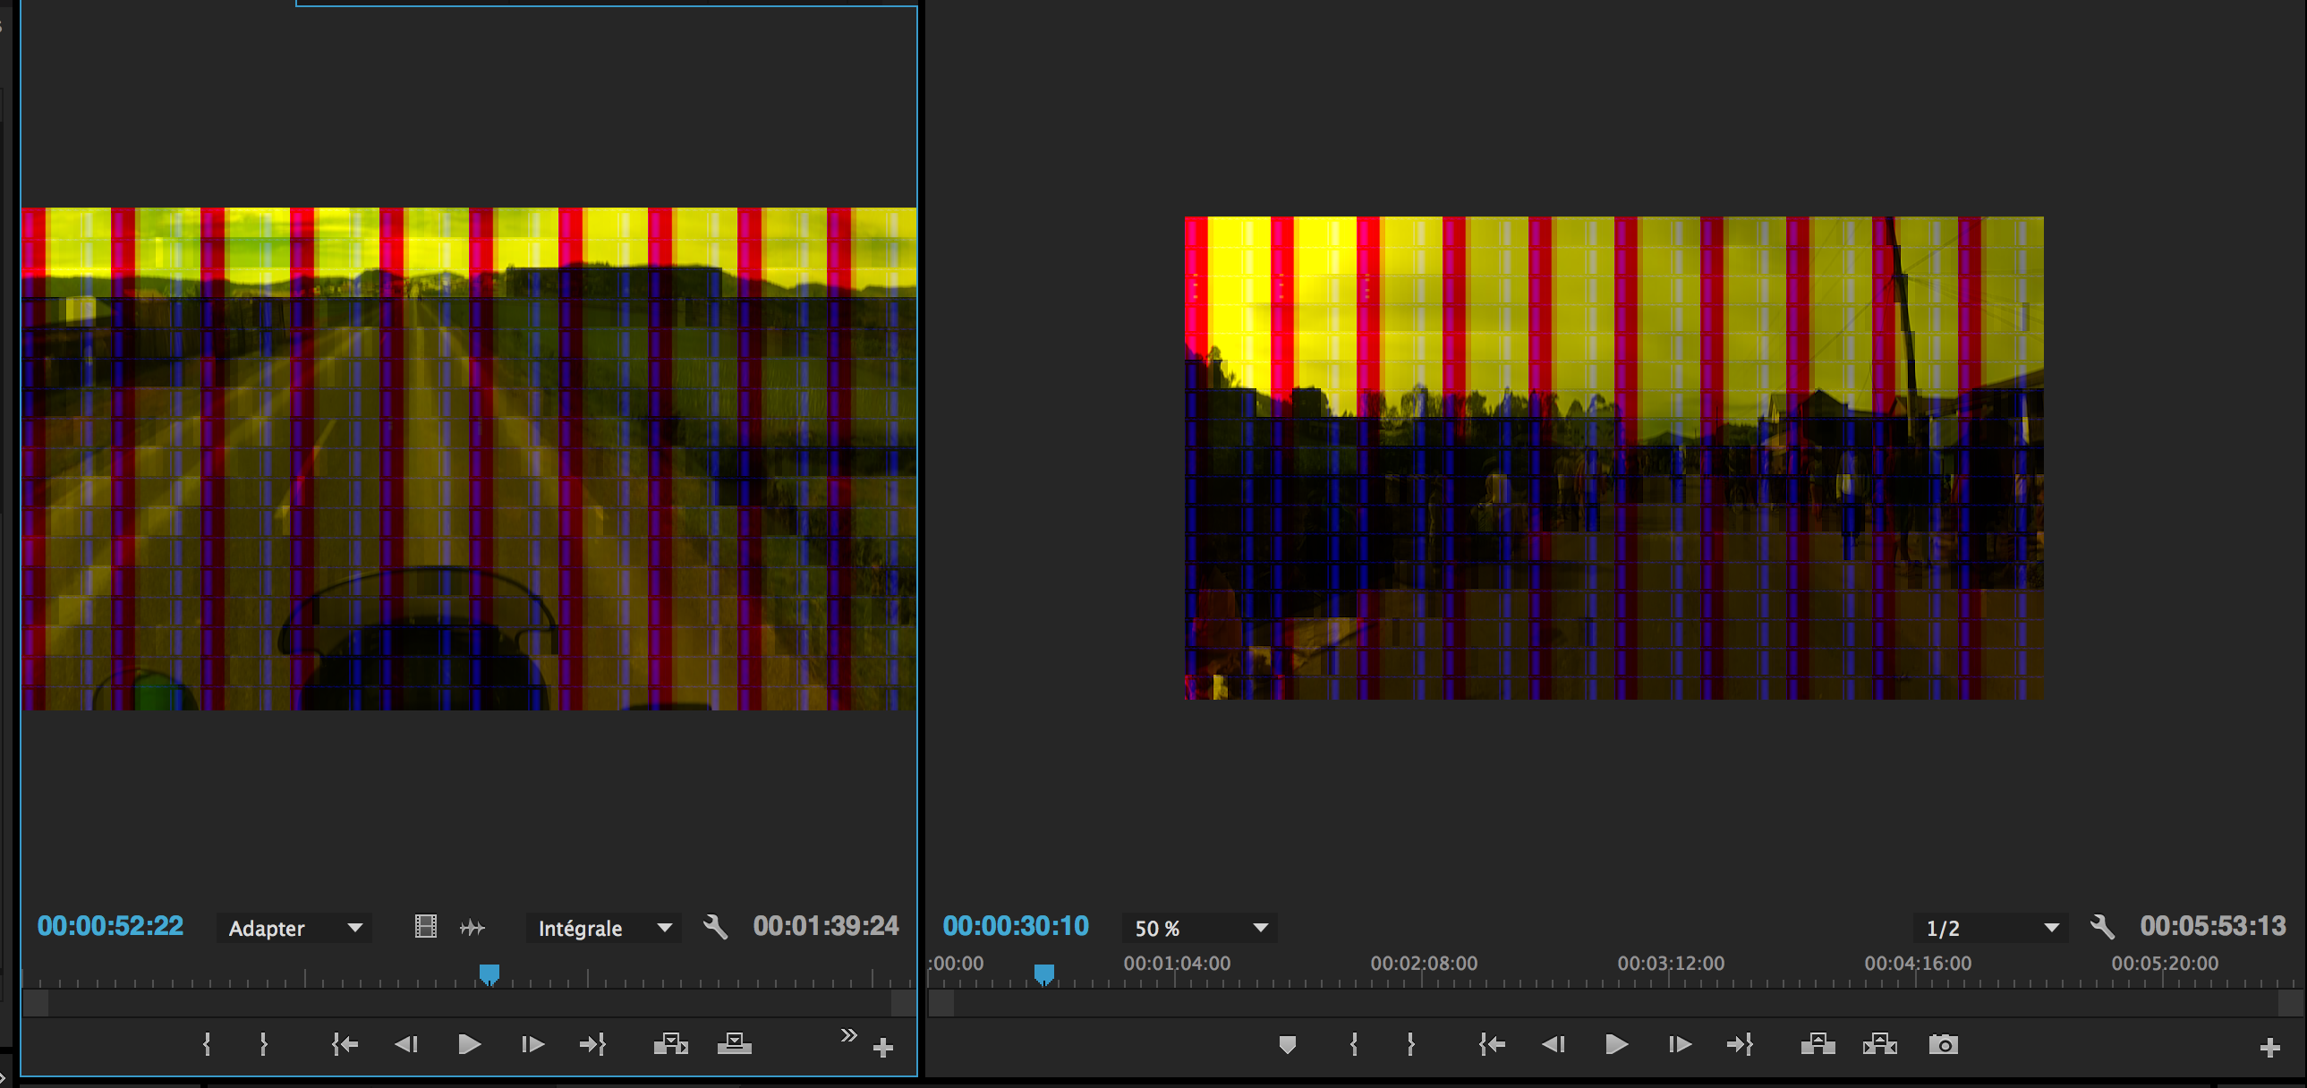Open Source monitor wrench settings
The height and width of the screenshot is (1088, 2307).
click(x=716, y=927)
